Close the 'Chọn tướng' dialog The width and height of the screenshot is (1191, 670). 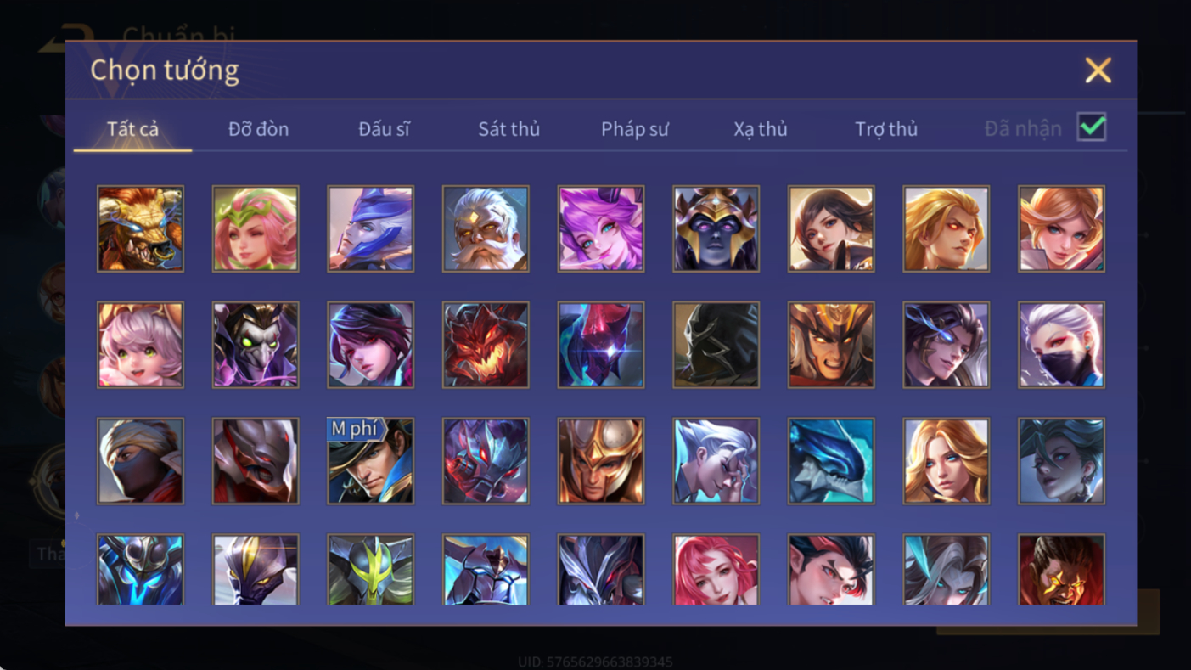tap(1098, 70)
